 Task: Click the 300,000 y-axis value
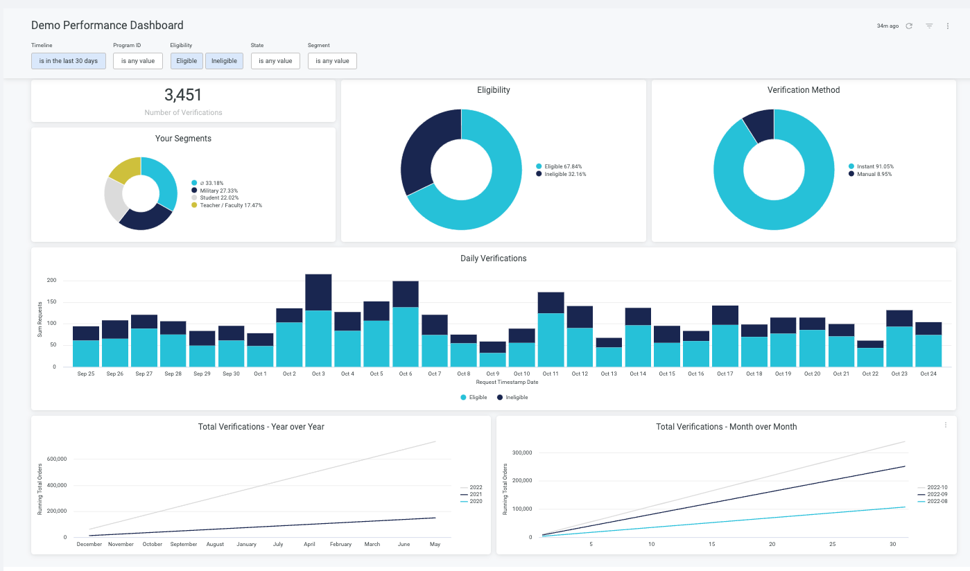521,453
